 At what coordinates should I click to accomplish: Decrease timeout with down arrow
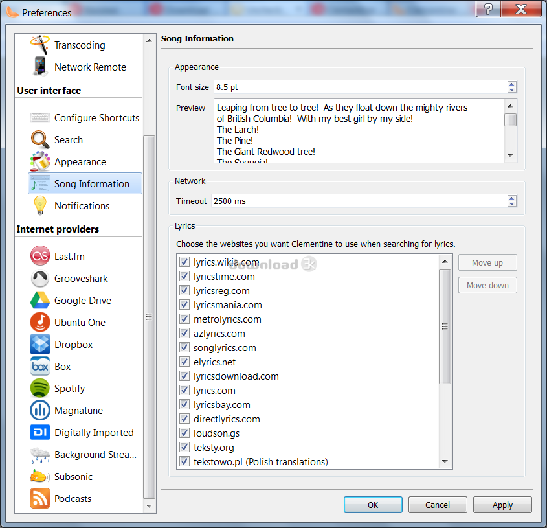tap(512, 204)
